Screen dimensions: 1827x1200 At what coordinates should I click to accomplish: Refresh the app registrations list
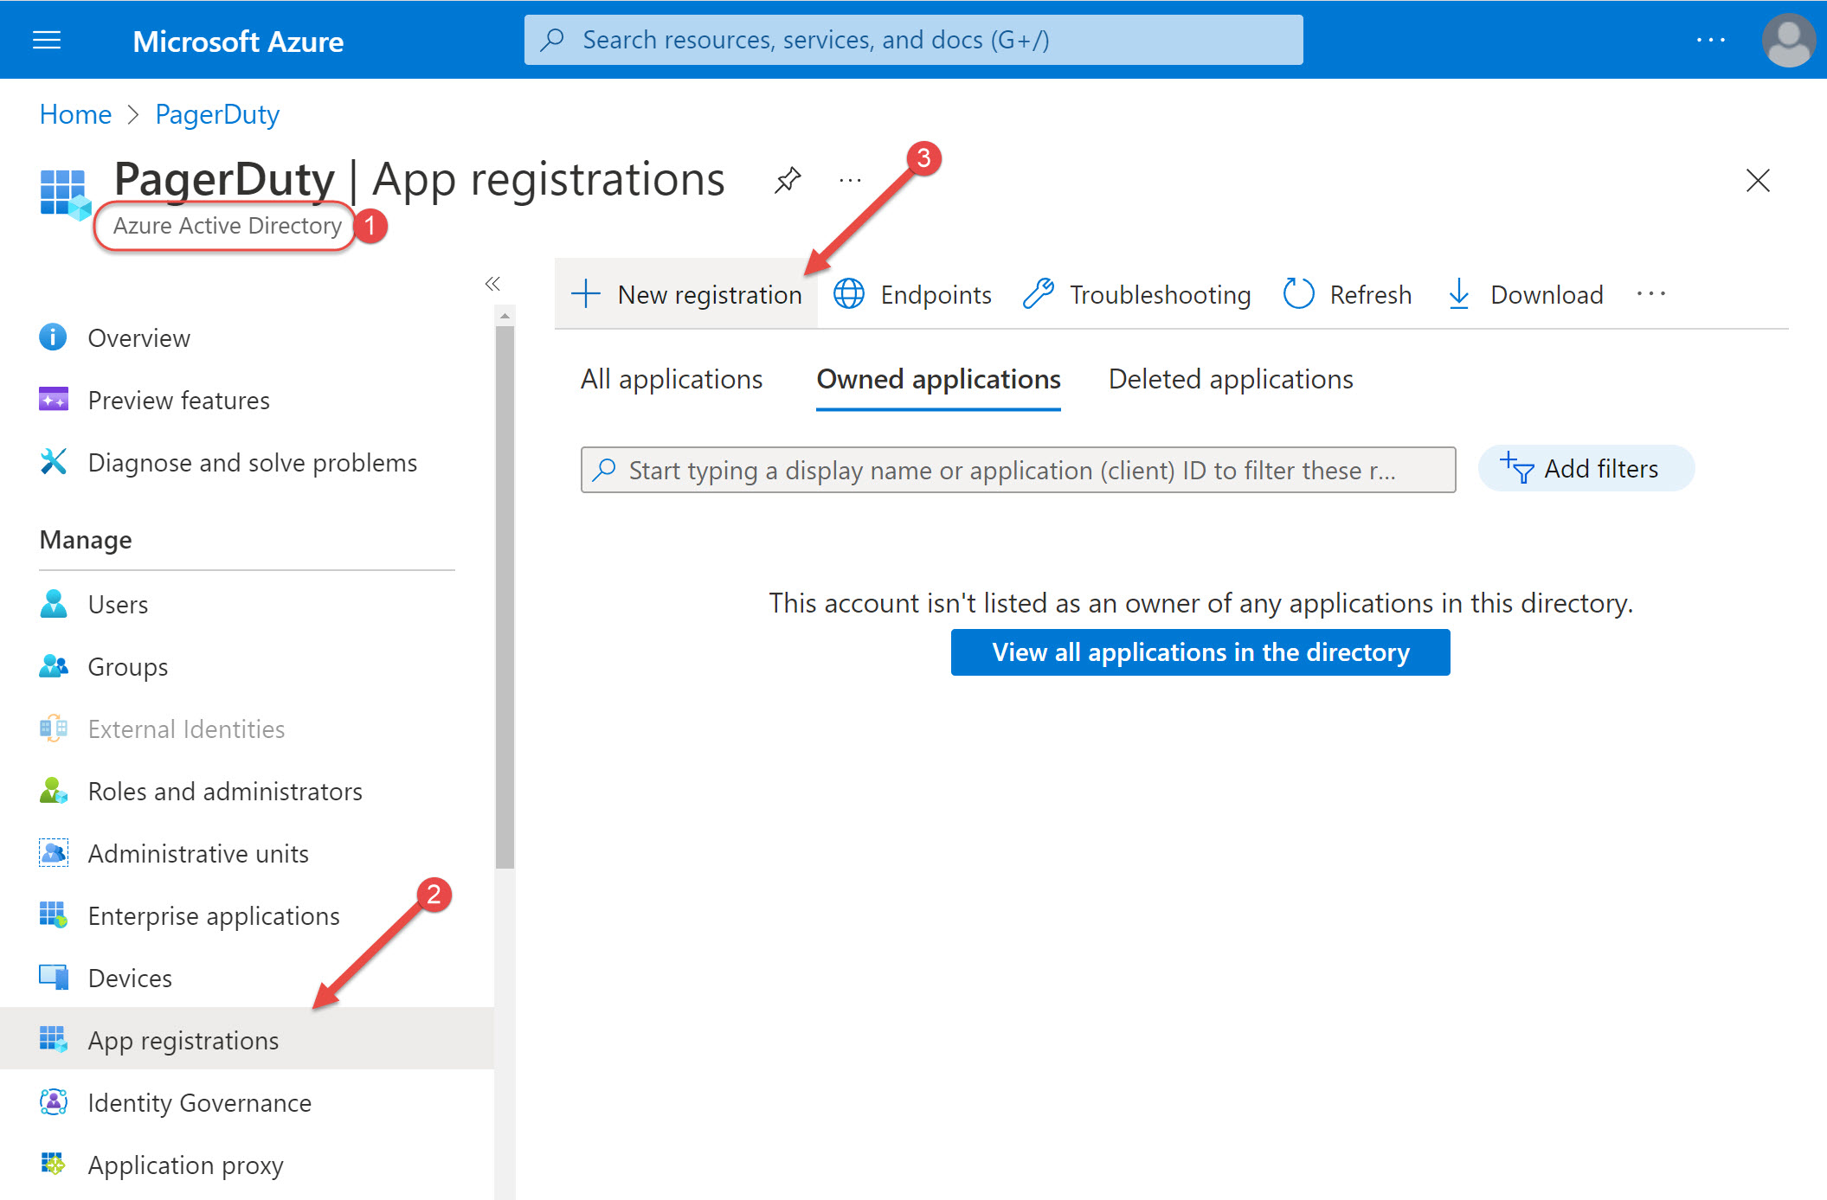pos(1348,294)
